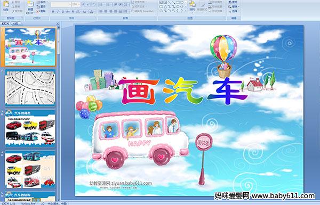Open the font color picker
Screen dimensions: 320x205
click(x=92, y=12)
